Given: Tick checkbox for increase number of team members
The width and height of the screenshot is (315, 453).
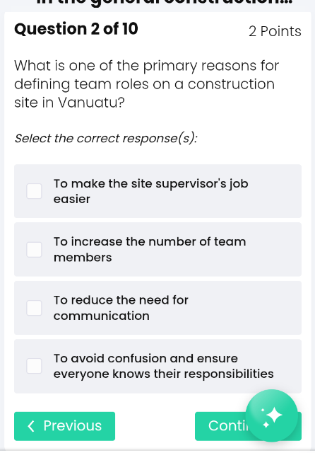Looking at the screenshot, I should [34, 250].
